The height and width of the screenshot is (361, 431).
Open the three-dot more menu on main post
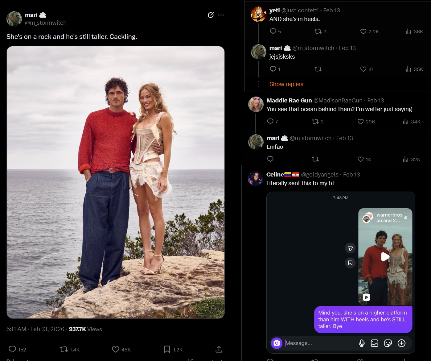point(221,15)
